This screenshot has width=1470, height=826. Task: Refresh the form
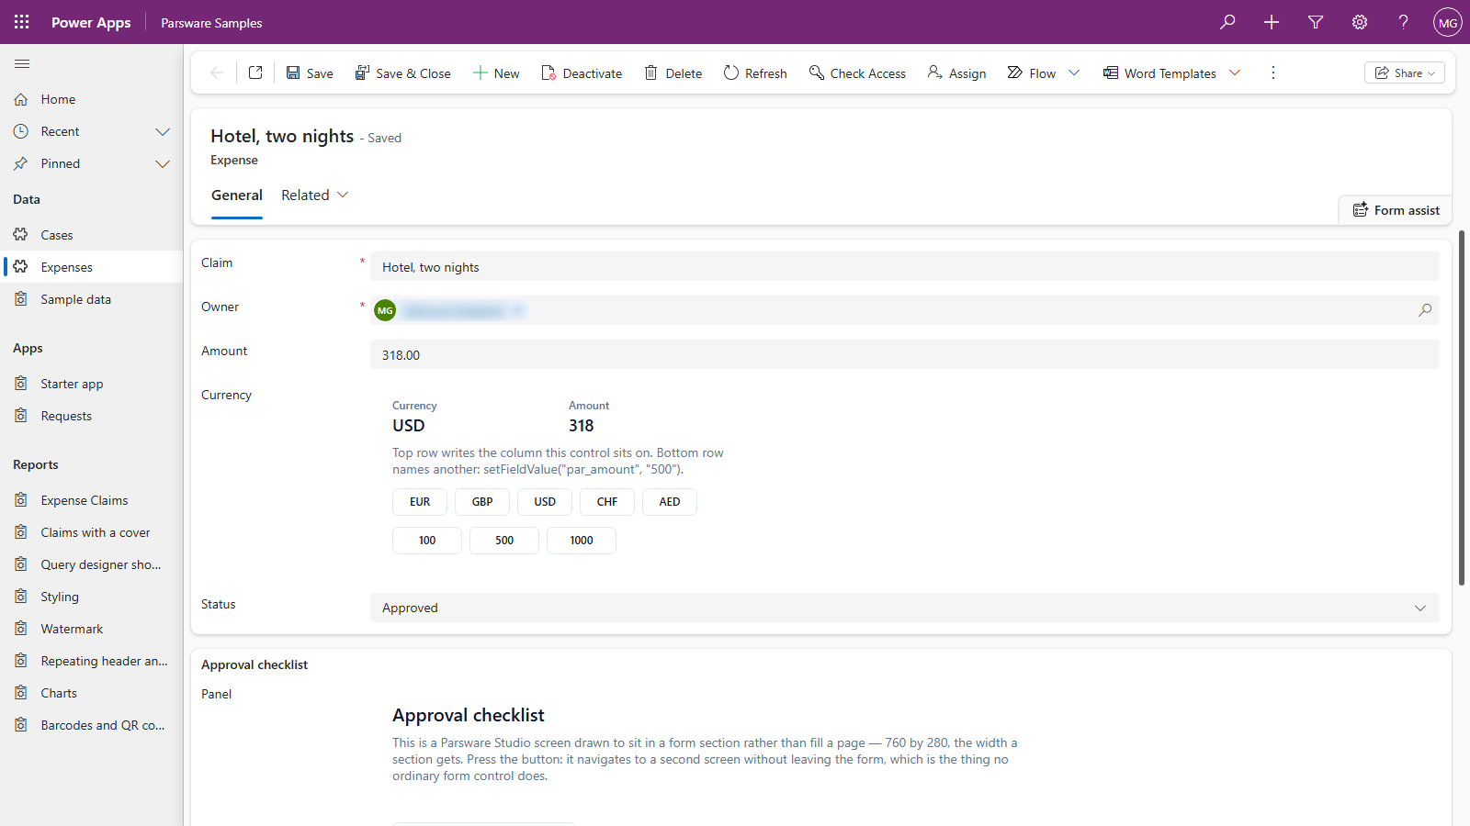tap(755, 73)
